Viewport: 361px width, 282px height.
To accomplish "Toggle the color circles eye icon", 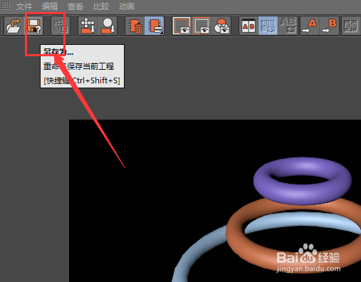I will (221, 26).
